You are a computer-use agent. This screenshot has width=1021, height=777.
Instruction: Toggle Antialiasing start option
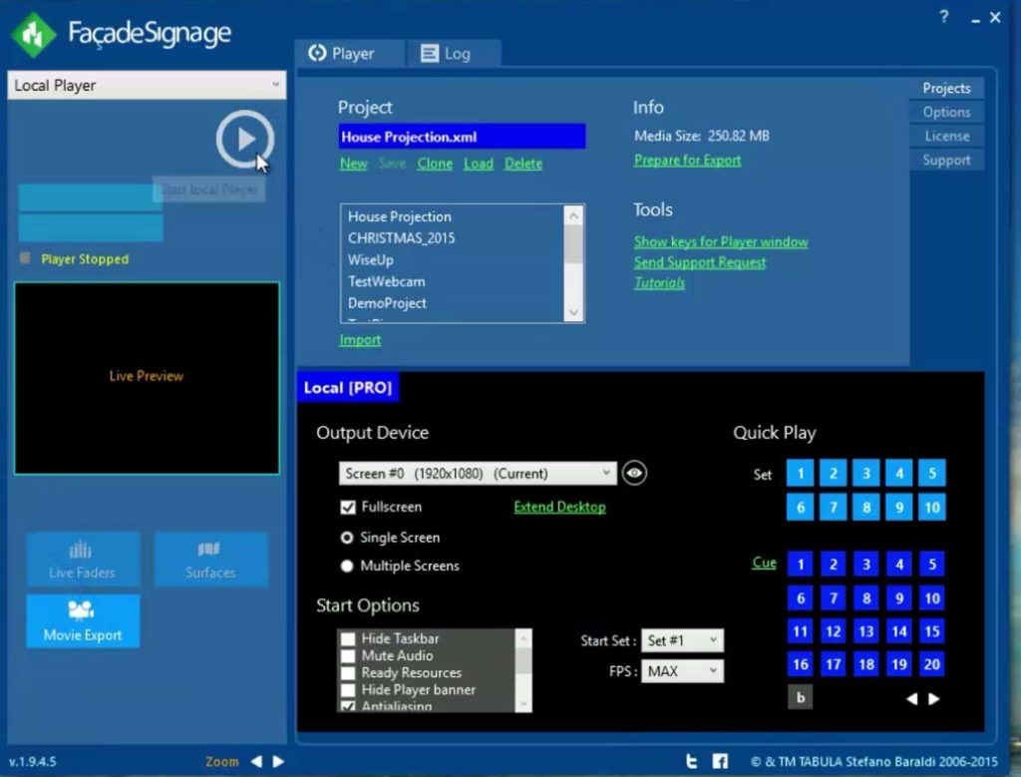coord(348,706)
